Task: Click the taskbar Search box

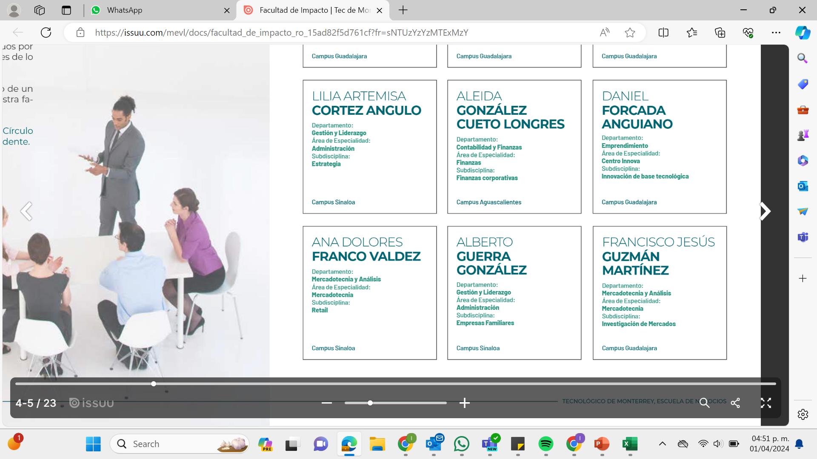Action: 180,444
